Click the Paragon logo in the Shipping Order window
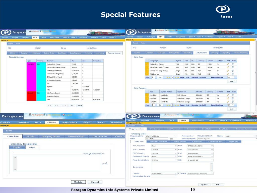Screen dimensions: 257x193 pyautogui.click(x=134, y=116)
